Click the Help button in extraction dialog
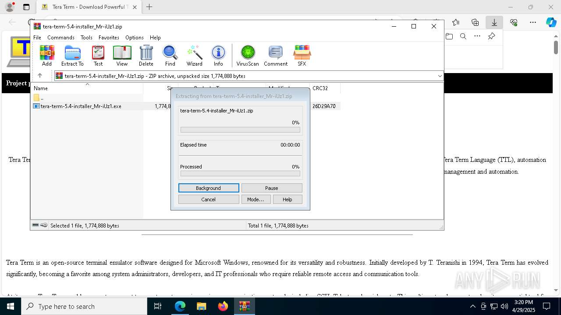 pos(288,199)
